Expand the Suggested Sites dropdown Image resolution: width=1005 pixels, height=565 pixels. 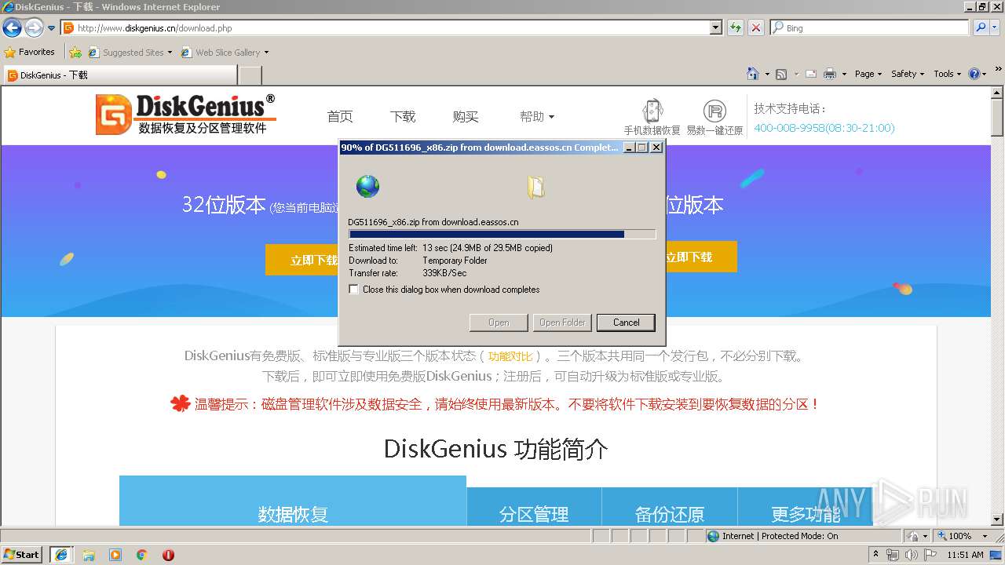coord(170,53)
